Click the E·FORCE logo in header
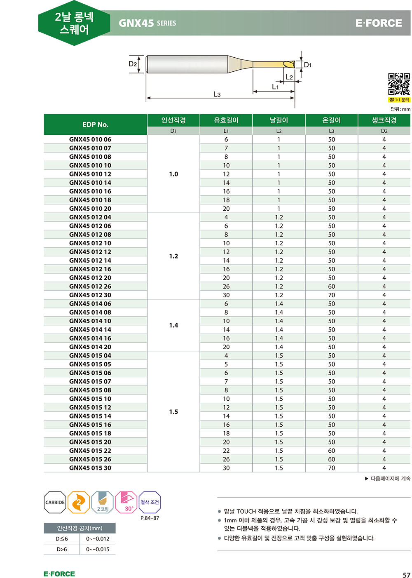This screenshot has height=578, width=412. click(379, 23)
